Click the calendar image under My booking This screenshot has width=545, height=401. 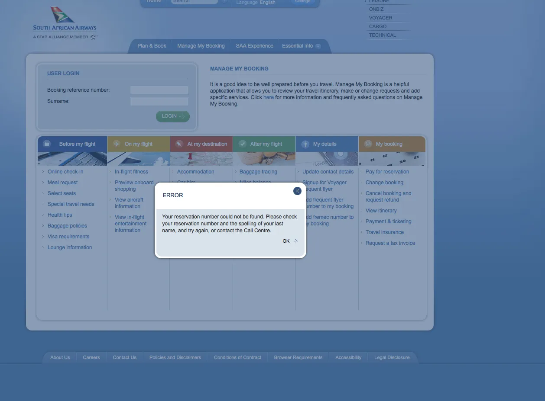tap(392, 159)
